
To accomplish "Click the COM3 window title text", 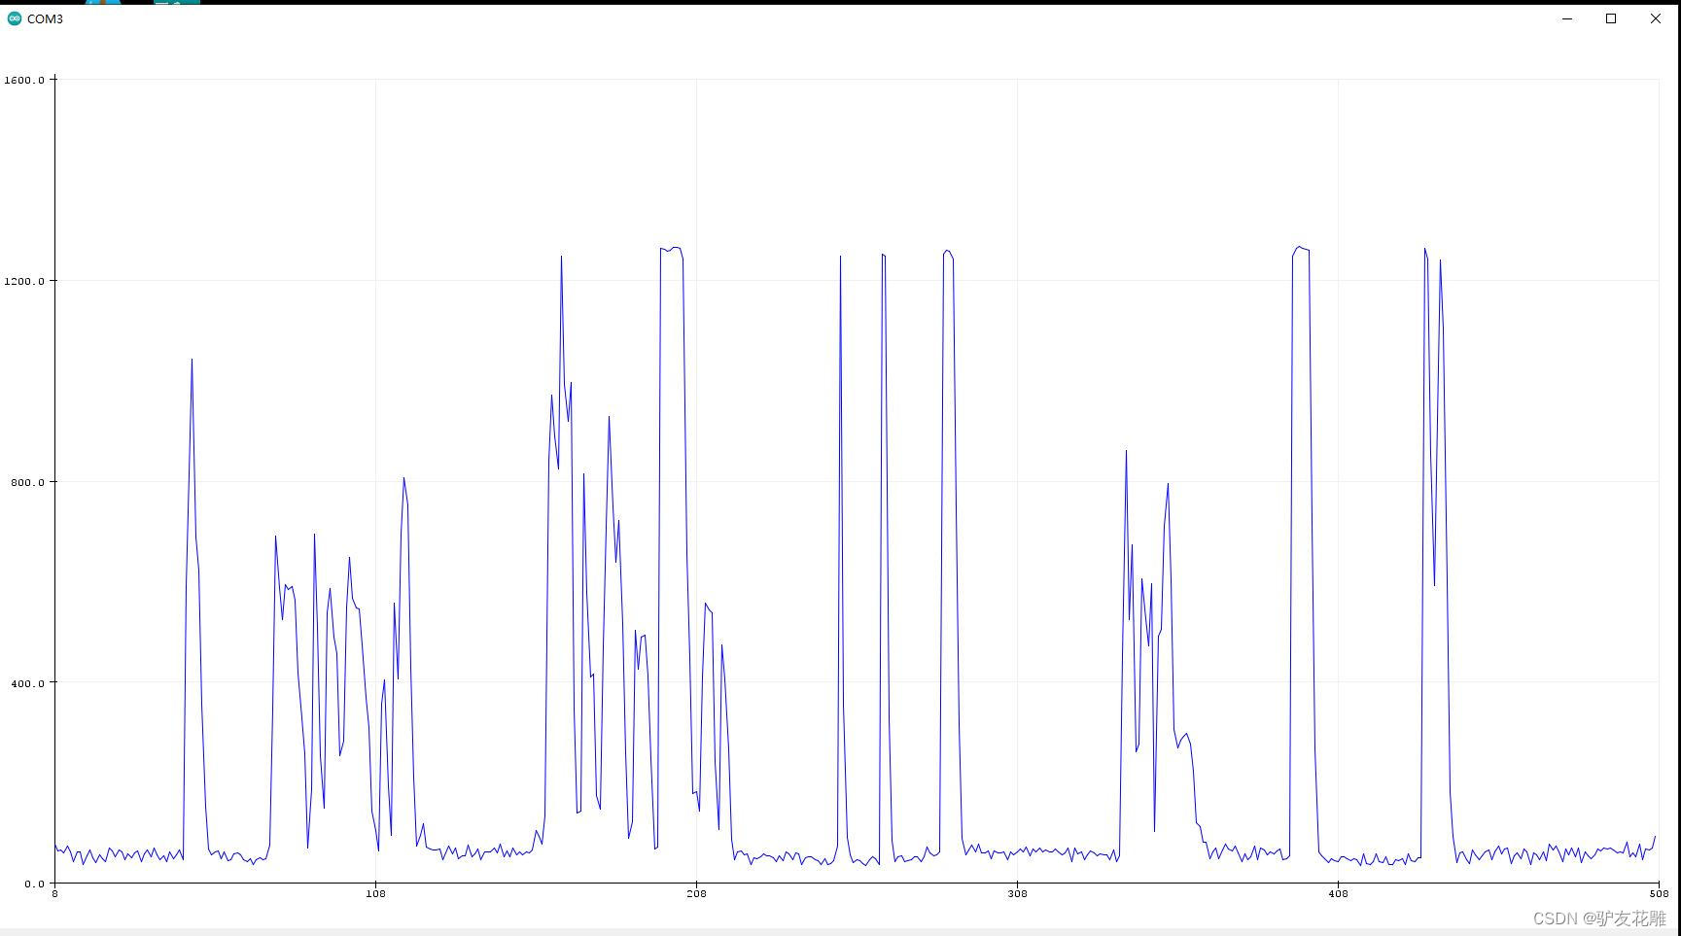I will [45, 19].
